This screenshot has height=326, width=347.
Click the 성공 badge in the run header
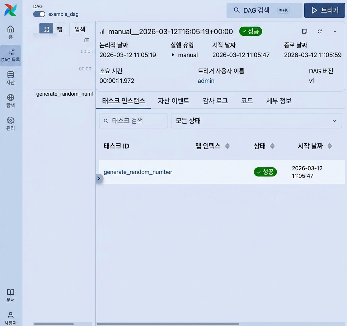click(x=250, y=32)
